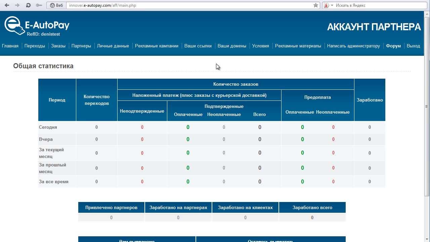Click the Заработано на партнерах header
This screenshot has height=242, width=430.
(178, 207)
